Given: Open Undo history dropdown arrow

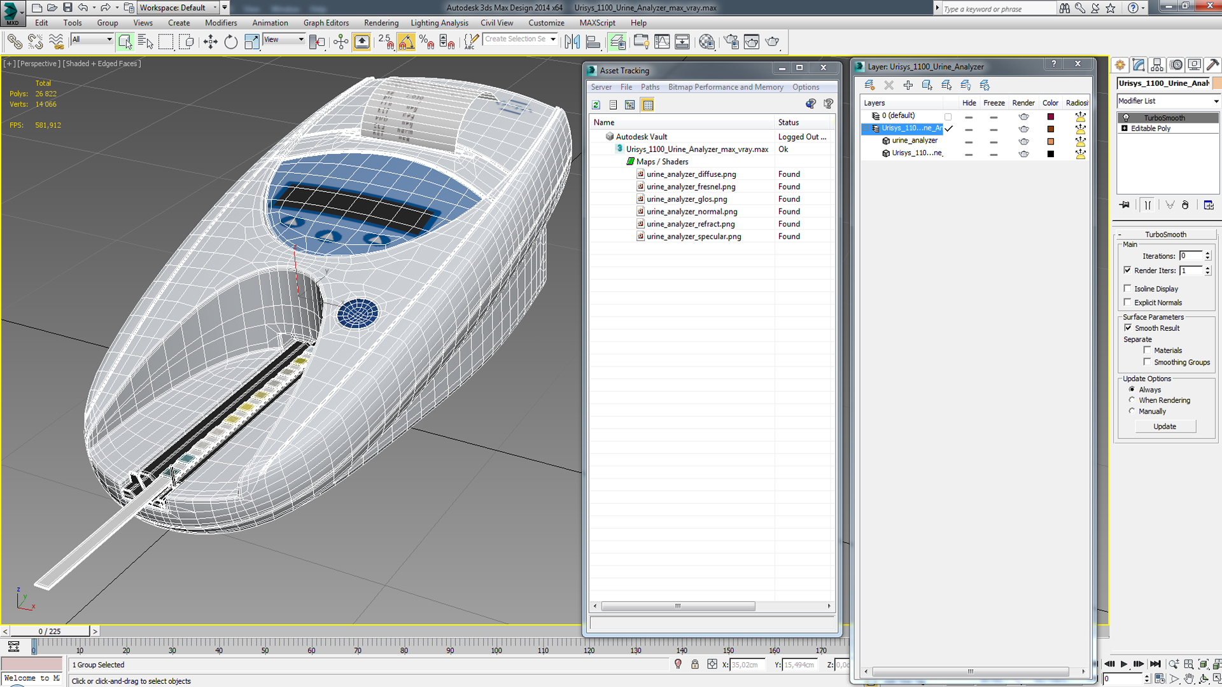Looking at the screenshot, I should click(94, 8).
